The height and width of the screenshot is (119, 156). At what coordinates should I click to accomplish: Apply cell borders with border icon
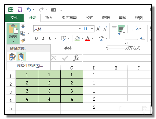coord(64,38)
